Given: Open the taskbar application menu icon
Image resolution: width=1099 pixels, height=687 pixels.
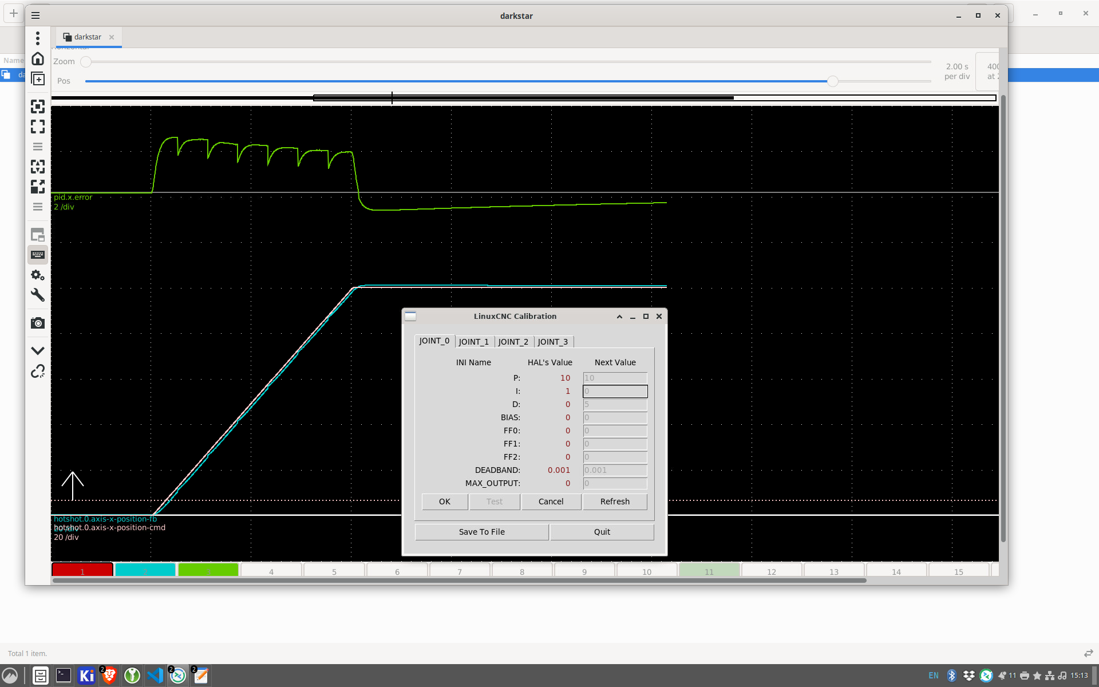Looking at the screenshot, I should 10,676.
